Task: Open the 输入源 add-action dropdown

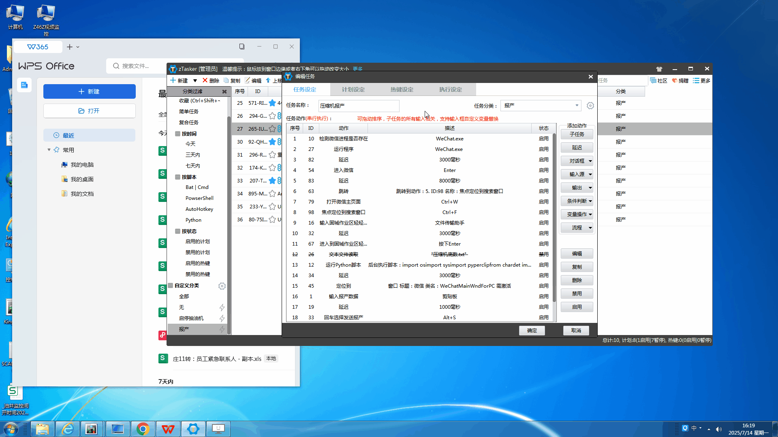Action: pos(577,174)
